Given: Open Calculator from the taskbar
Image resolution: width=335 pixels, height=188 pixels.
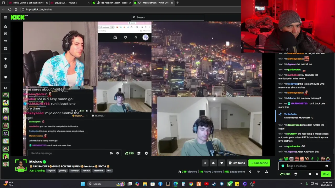Looking at the screenshot, I should [x=183, y=184].
